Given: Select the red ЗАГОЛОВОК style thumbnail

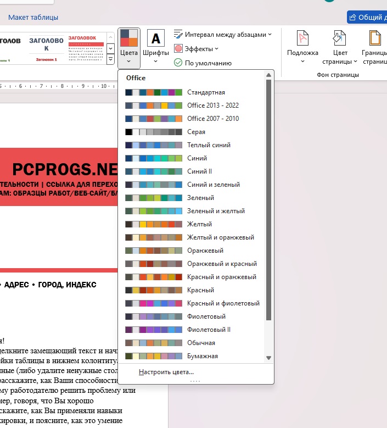Looking at the screenshot, I should 86,48.
